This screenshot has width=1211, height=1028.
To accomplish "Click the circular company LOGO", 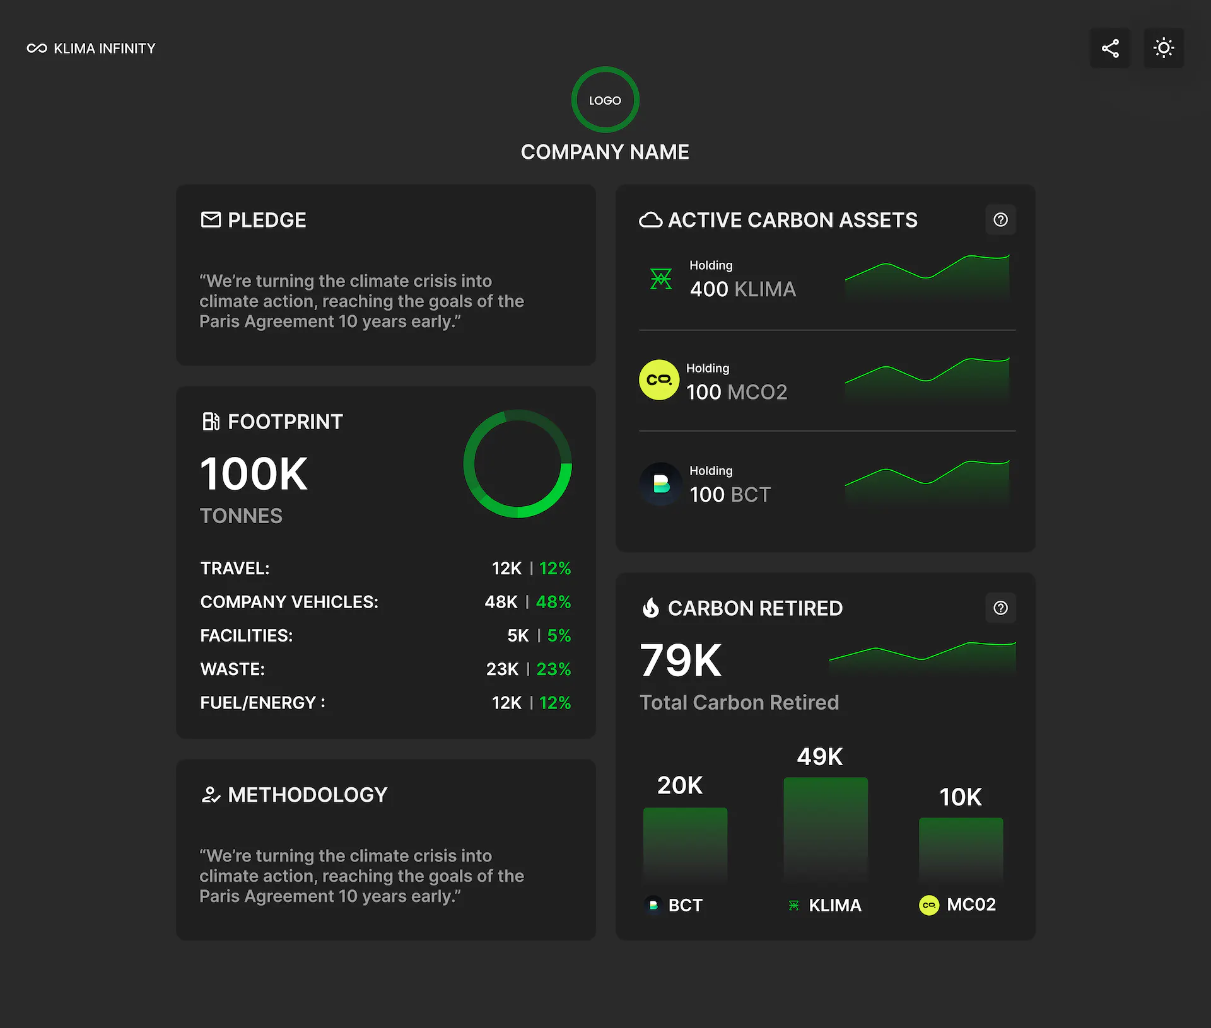I will point(605,100).
